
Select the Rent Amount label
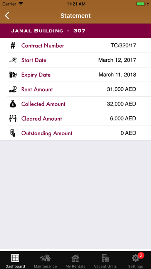click(37, 89)
